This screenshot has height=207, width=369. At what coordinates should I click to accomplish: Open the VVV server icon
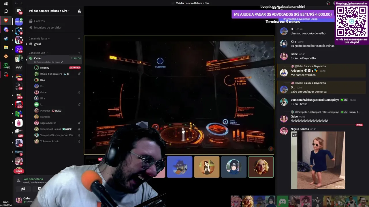(x=19, y=68)
